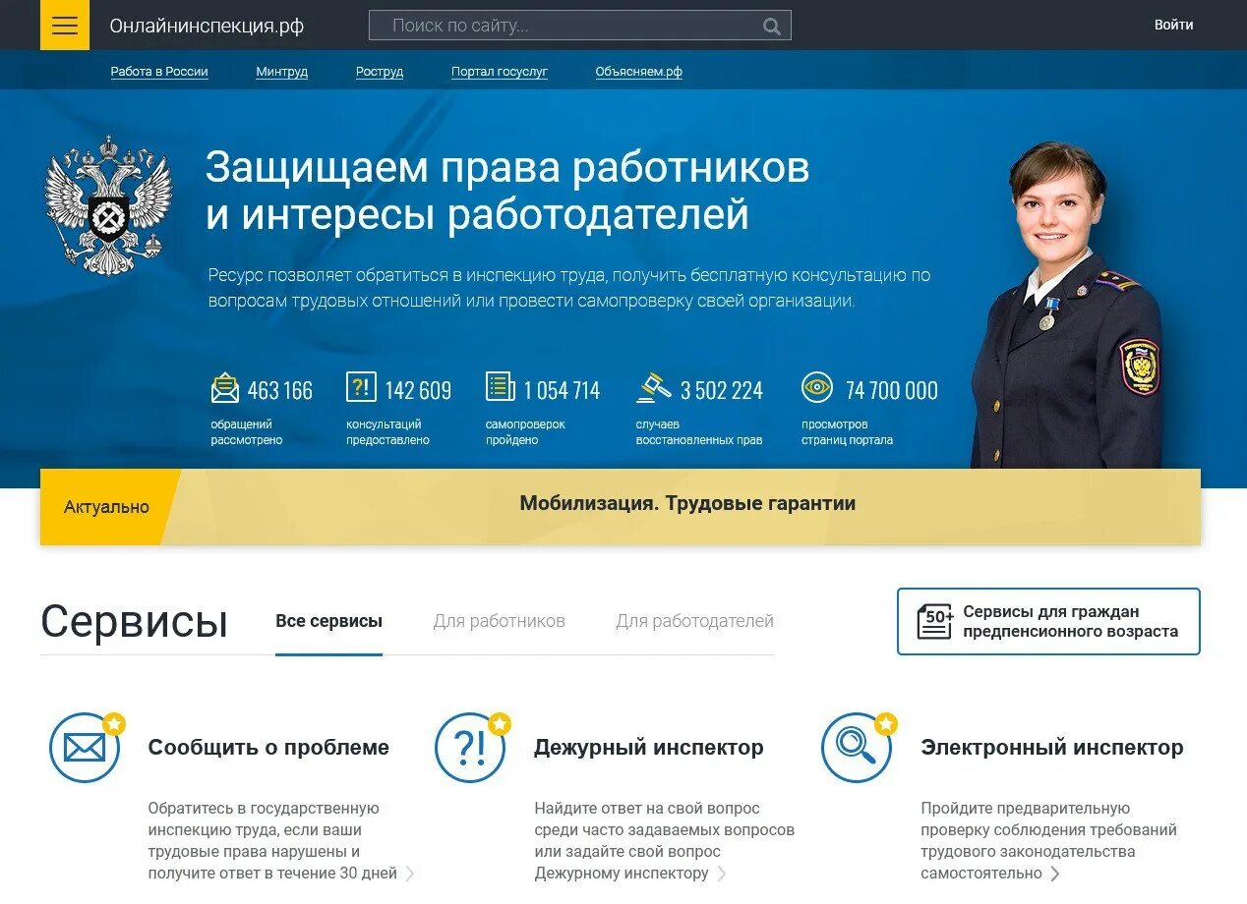Viewport: 1247px width, 904px height.
Task: Click the 142 609 консультаций counter
Action: pyautogui.click(x=398, y=410)
